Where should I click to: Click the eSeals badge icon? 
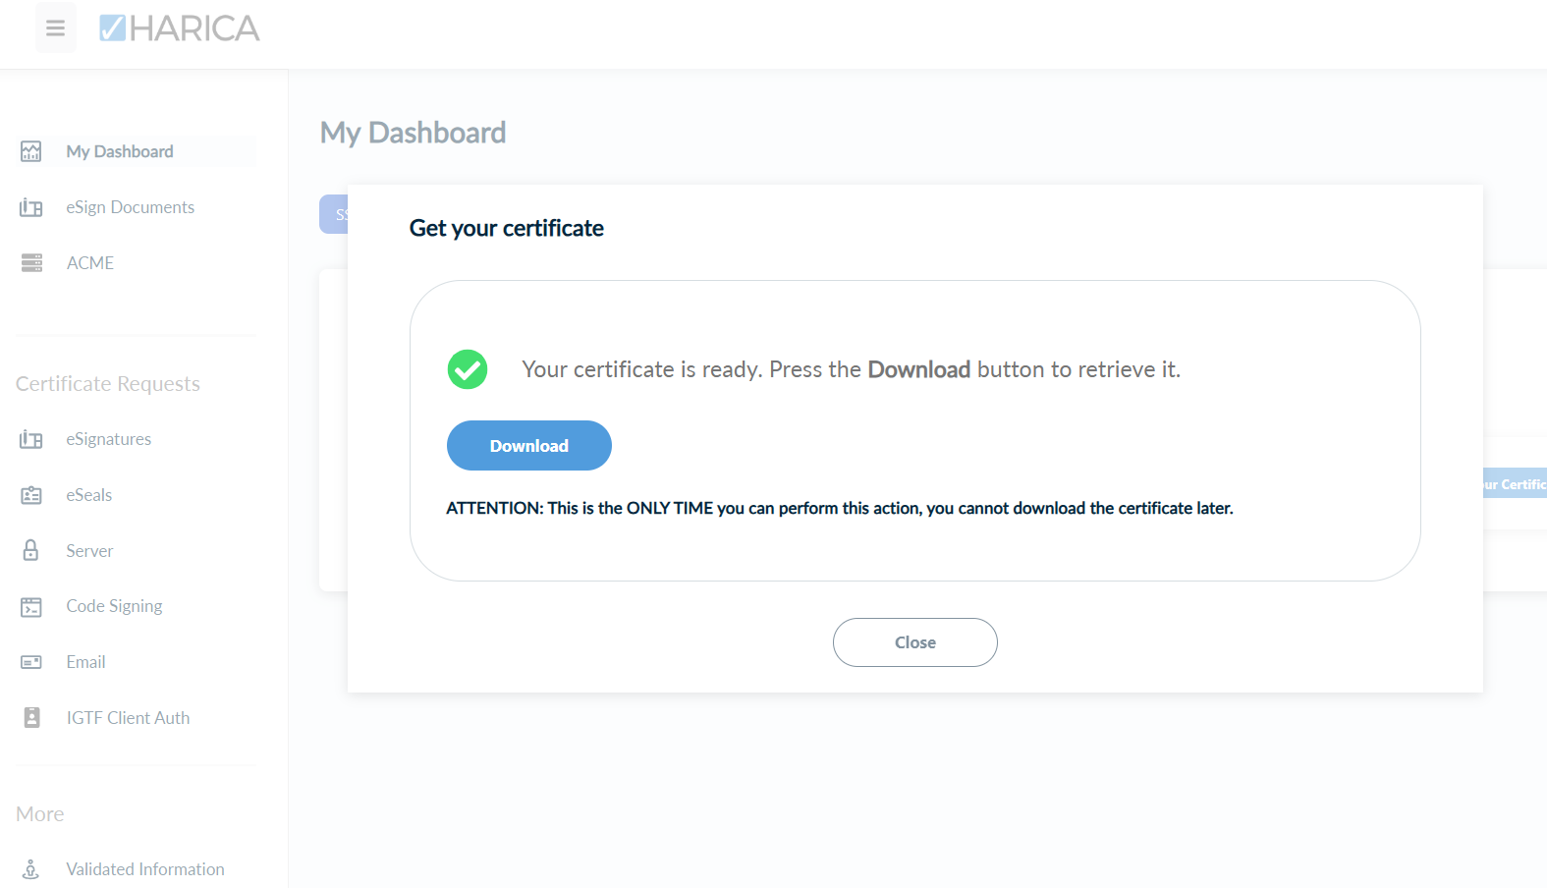pyautogui.click(x=31, y=495)
